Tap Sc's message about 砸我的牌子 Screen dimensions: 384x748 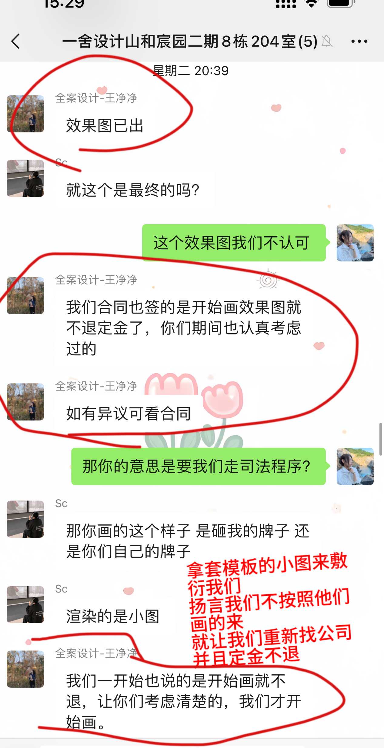pyautogui.click(x=188, y=541)
